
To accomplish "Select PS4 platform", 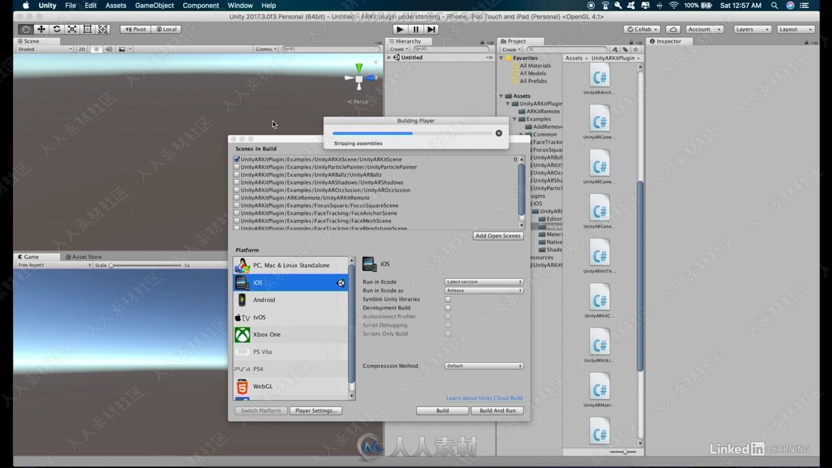I will coord(291,369).
